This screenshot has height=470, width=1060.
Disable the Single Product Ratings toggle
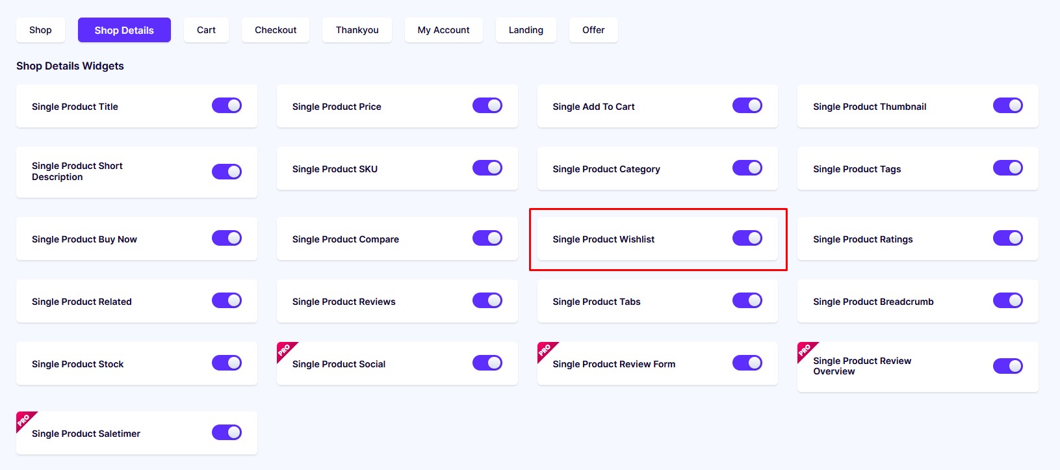[x=1008, y=238]
